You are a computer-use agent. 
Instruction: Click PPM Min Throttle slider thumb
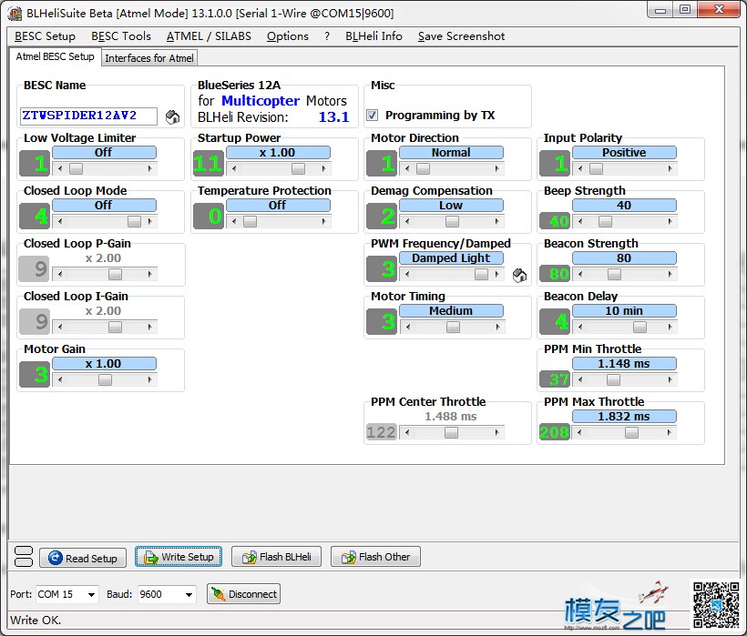pos(613,380)
